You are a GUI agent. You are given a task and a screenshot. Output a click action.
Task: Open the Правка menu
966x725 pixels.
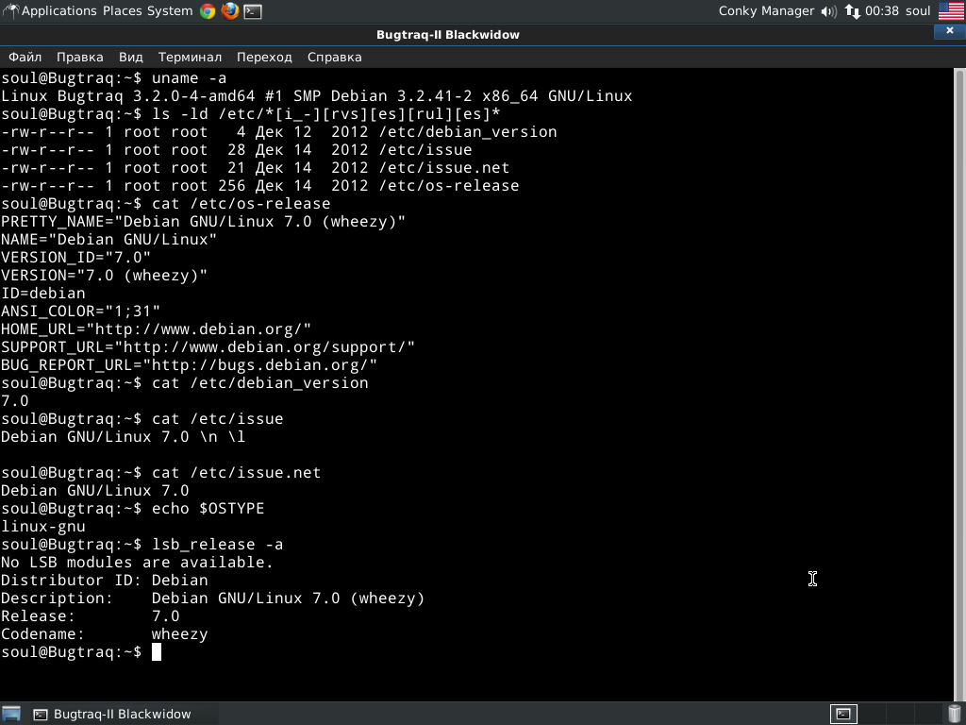[x=80, y=58]
